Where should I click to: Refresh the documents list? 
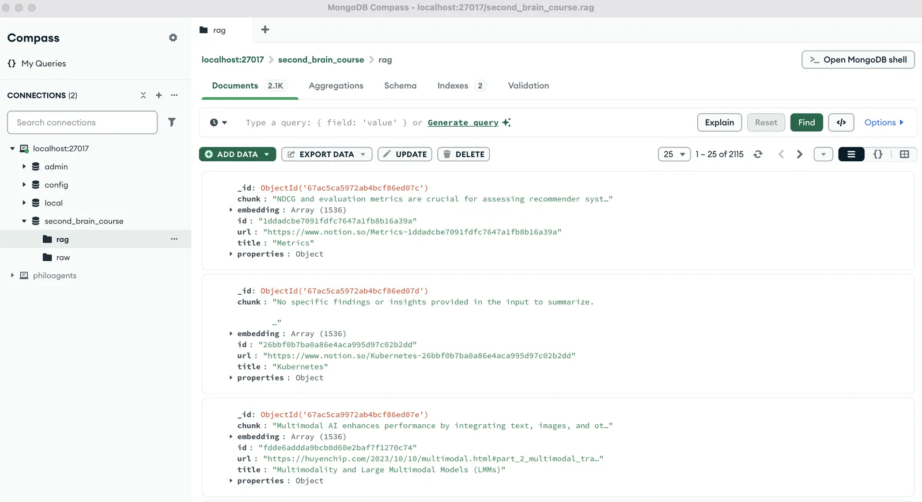(758, 154)
